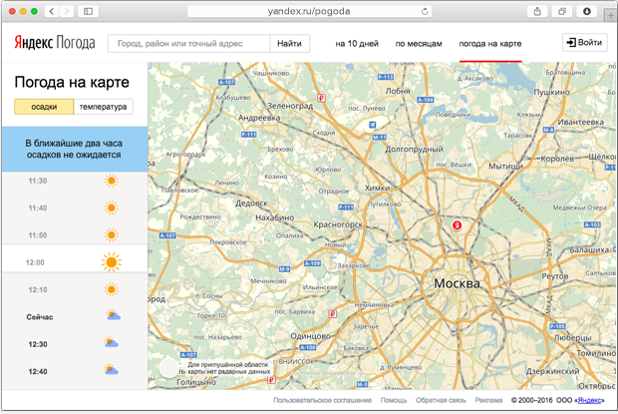Select 12:40 time marker

[x=38, y=371]
